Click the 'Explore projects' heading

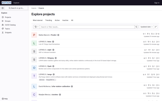click(43, 14)
